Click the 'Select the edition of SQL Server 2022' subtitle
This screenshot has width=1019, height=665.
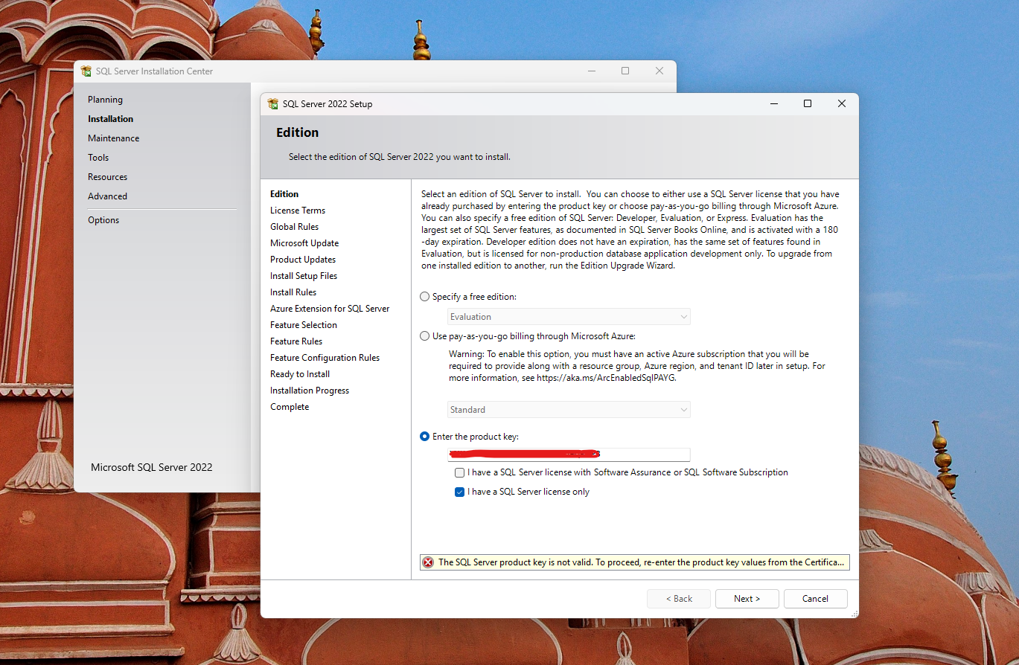[400, 157]
